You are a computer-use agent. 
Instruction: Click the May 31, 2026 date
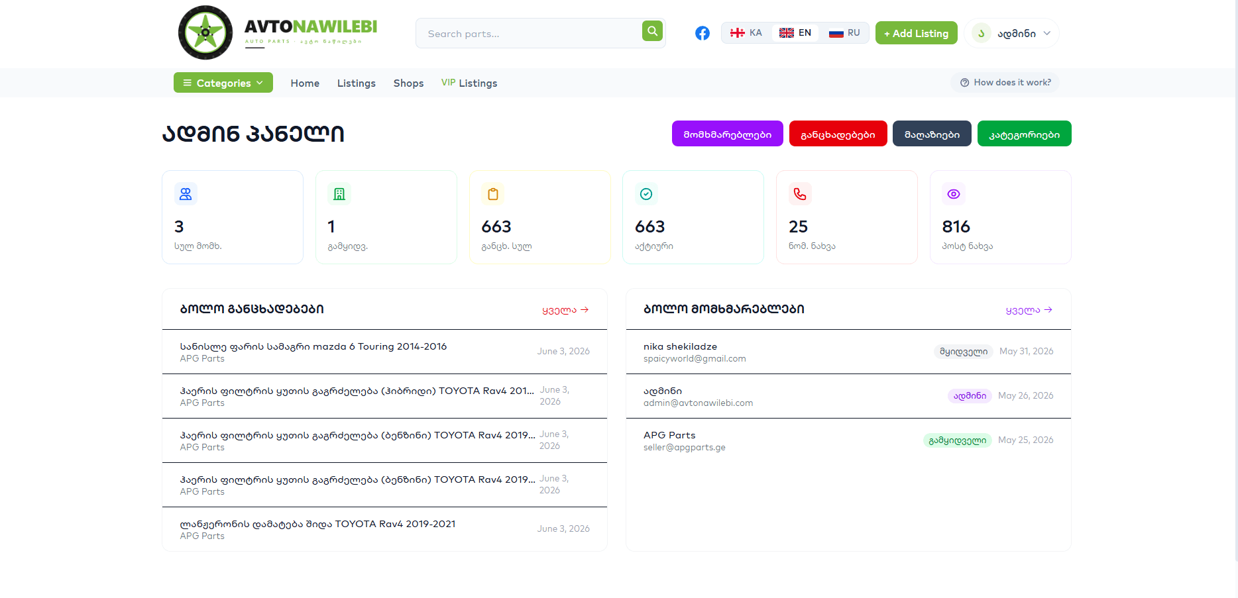click(x=1026, y=352)
